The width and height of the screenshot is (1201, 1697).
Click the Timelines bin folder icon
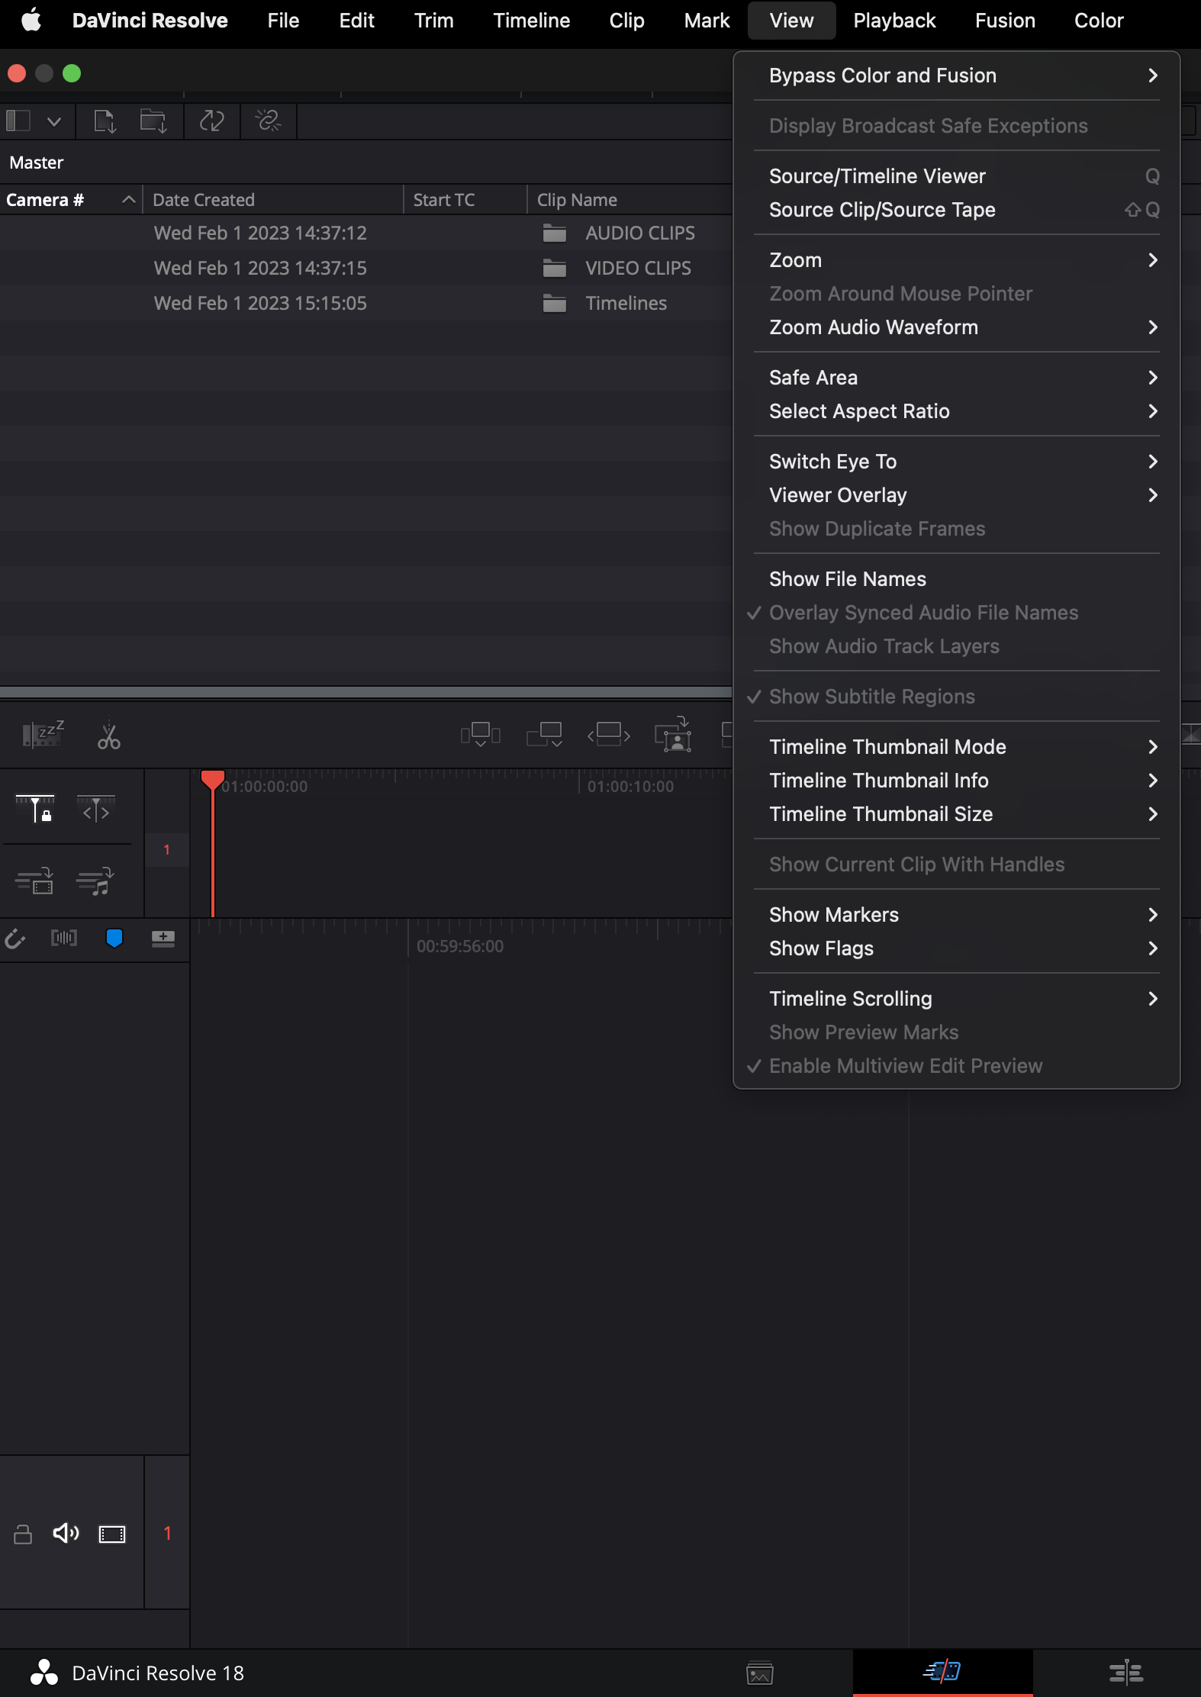(555, 303)
